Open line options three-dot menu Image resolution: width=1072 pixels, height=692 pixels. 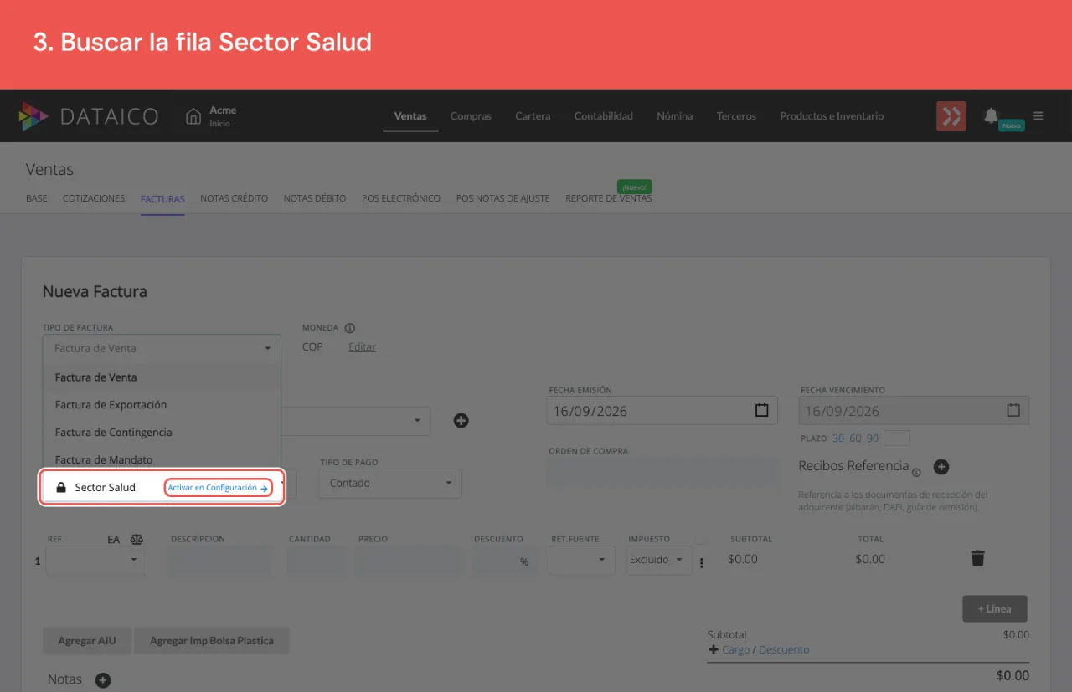[x=702, y=563]
